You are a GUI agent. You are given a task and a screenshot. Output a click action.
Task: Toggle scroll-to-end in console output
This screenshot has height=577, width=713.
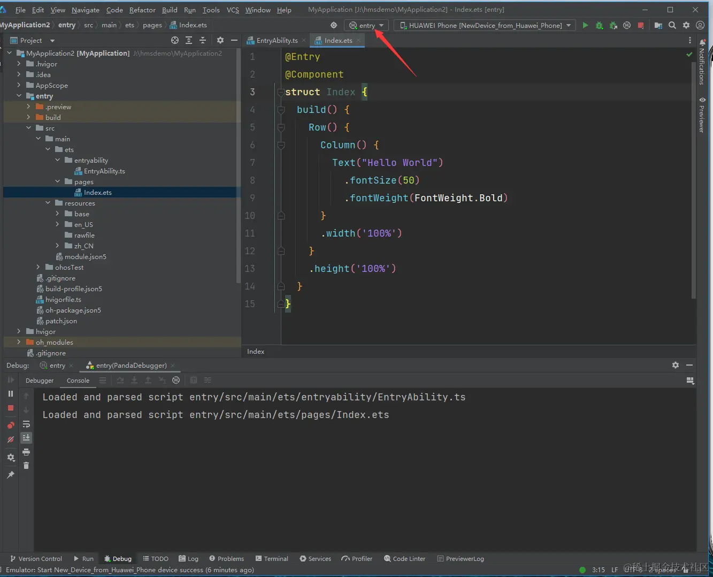pos(26,438)
